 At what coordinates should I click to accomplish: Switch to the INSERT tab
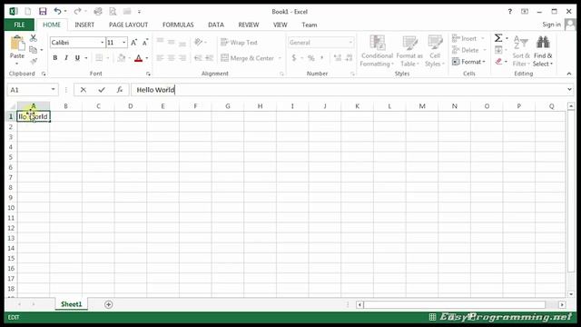84,25
